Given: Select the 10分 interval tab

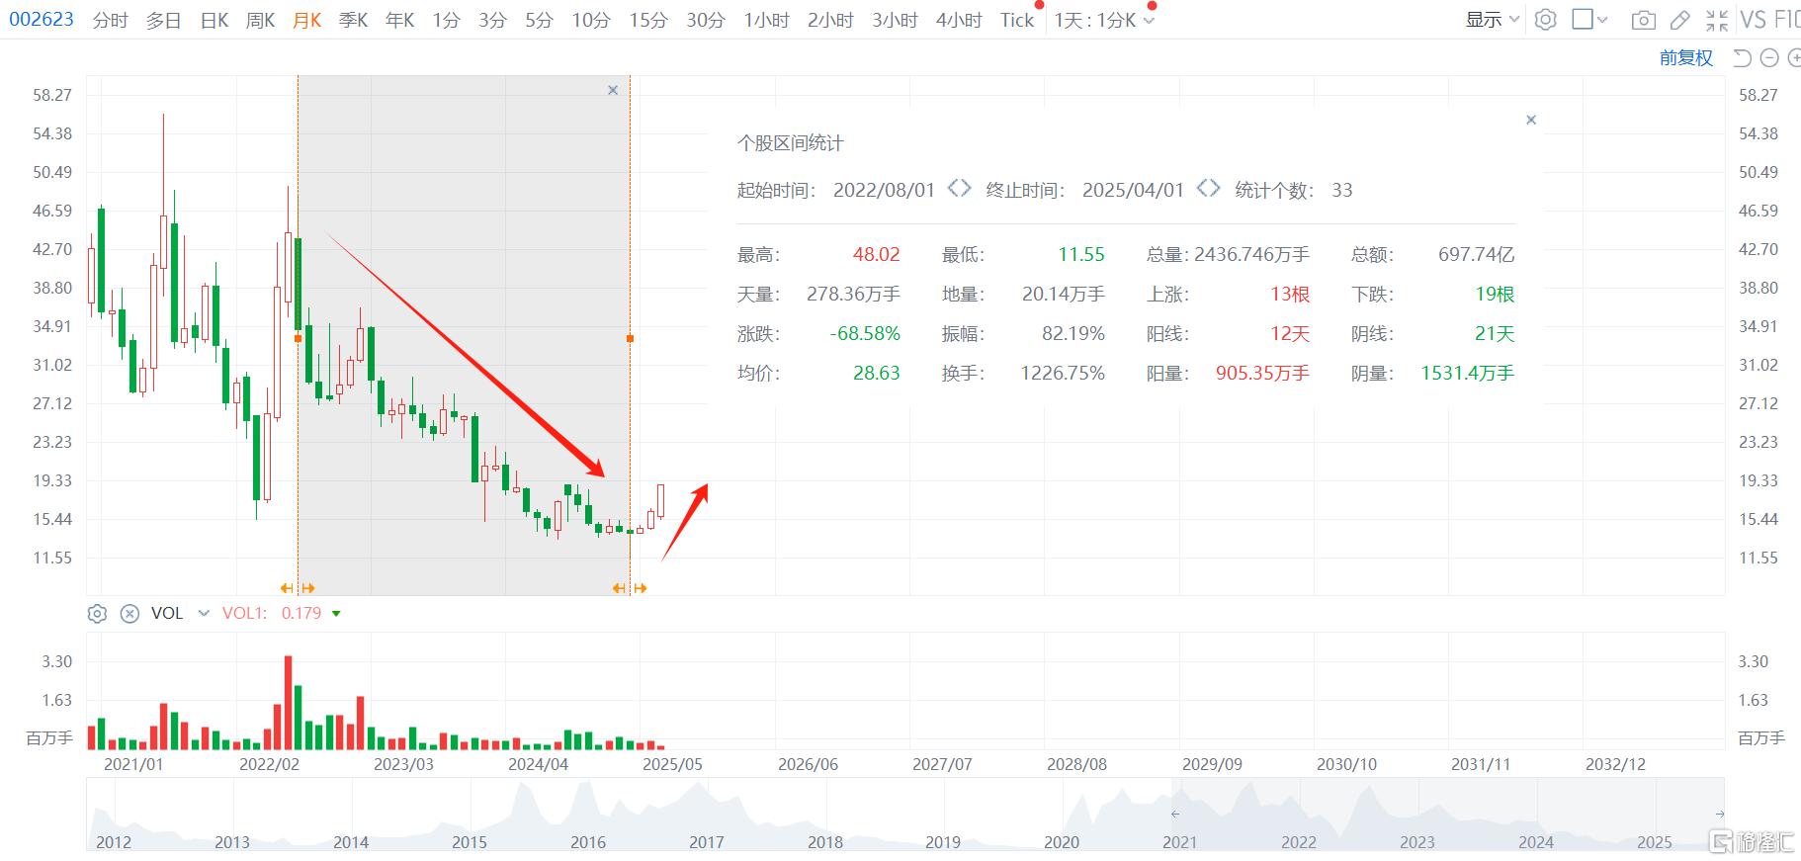Looking at the screenshot, I should pos(591,21).
